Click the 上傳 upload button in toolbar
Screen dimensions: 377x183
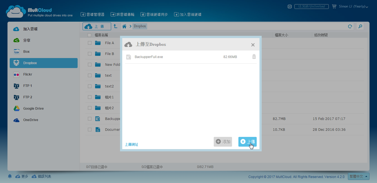click(97, 26)
